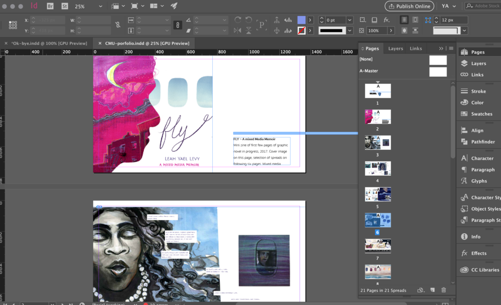Open the 100% opacity slider arrow
Image resolution: width=501 pixels, height=305 pixels.
(x=391, y=31)
